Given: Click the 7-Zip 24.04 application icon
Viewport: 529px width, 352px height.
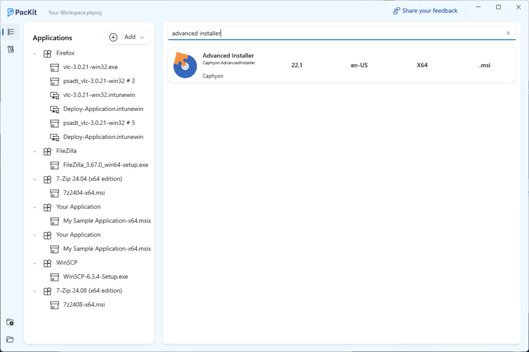Looking at the screenshot, I should [x=48, y=179].
